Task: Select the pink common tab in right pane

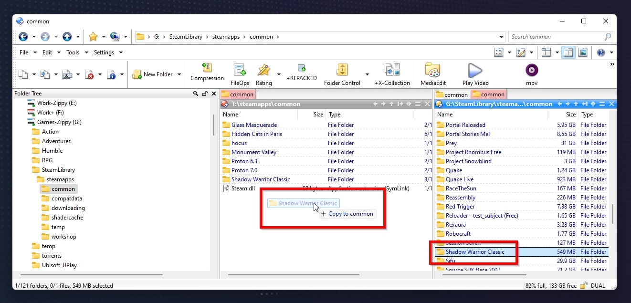Action: (x=489, y=94)
